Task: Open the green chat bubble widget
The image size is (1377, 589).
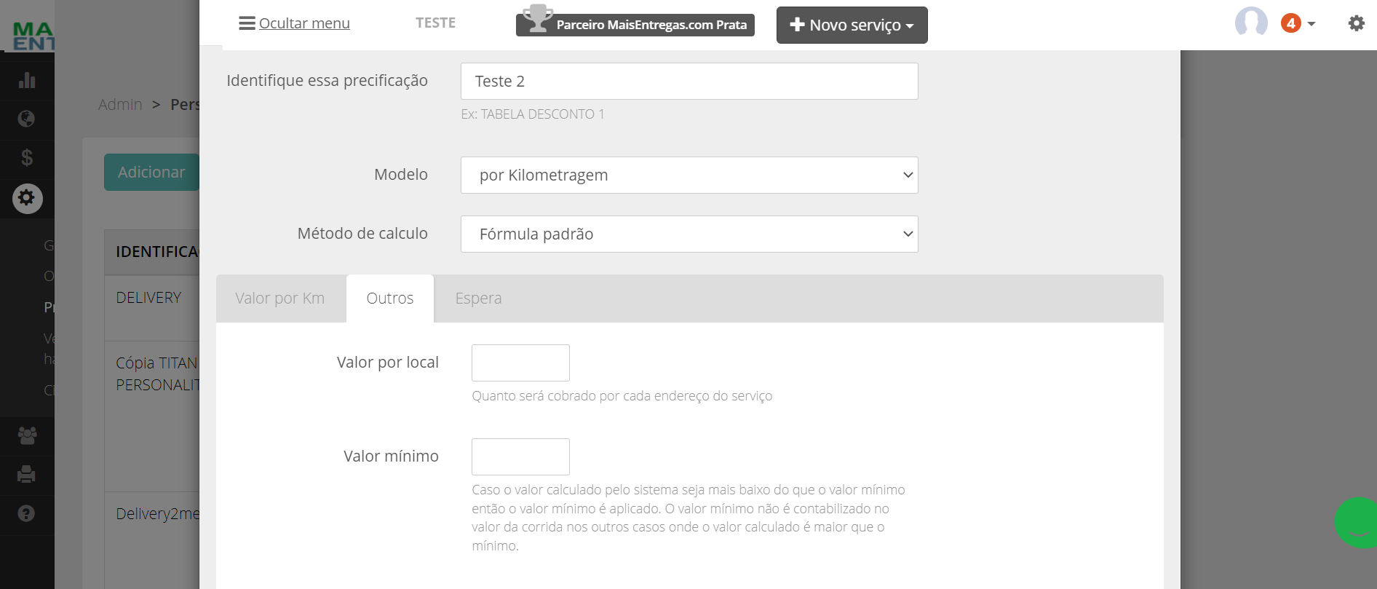Action: coord(1357,523)
